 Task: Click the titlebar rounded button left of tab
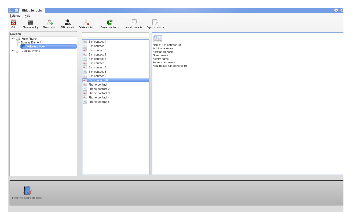tap(17, 10)
